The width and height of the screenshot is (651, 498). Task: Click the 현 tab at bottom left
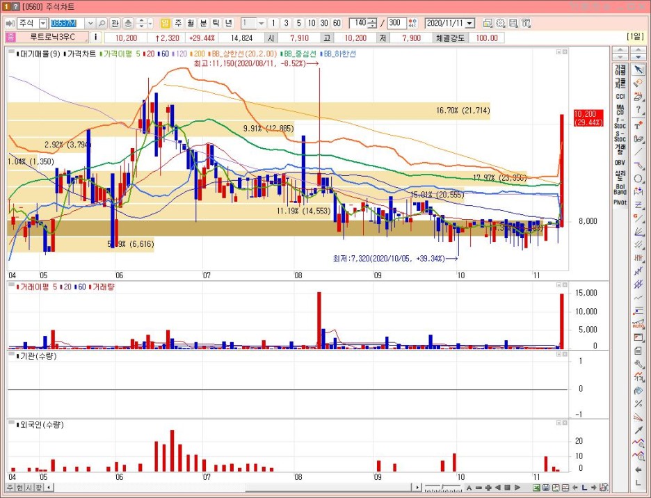[x=19, y=487]
